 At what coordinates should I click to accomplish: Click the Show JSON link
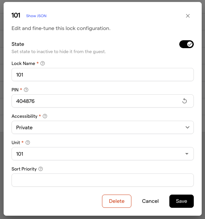(x=36, y=16)
